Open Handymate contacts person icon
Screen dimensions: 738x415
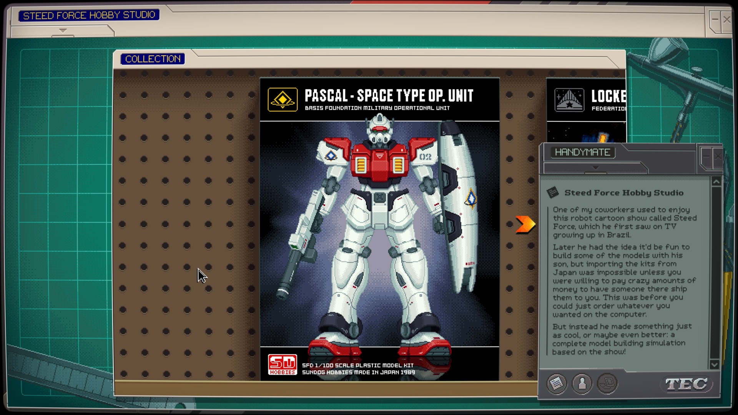582,383
